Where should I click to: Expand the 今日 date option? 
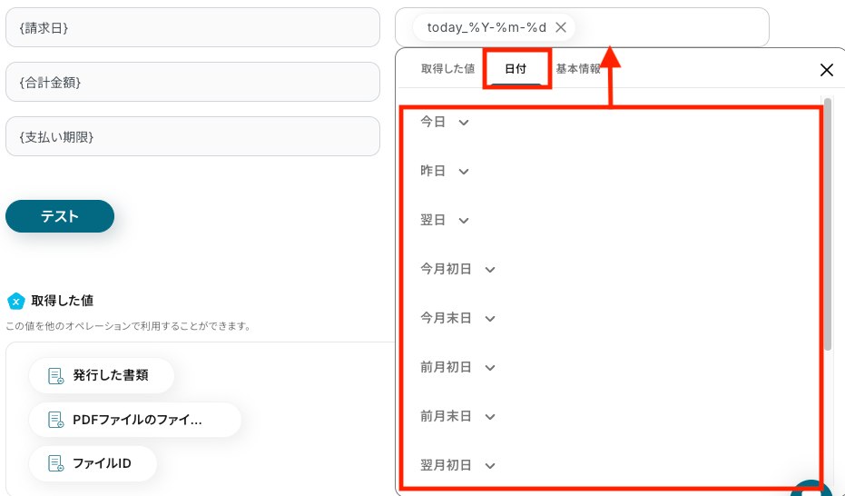click(464, 123)
